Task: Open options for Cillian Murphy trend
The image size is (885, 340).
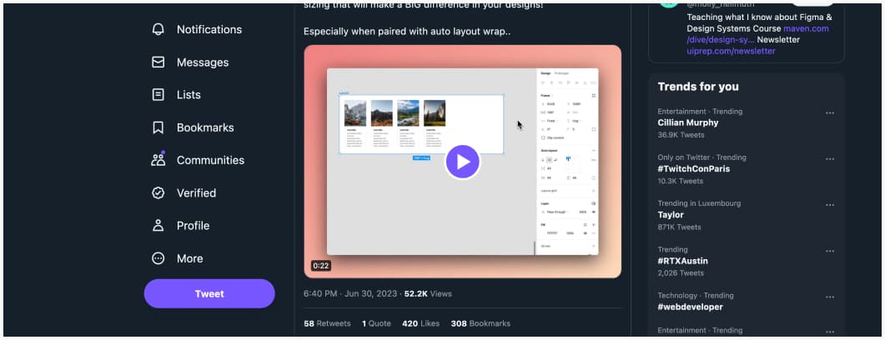Action: (x=829, y=113)
